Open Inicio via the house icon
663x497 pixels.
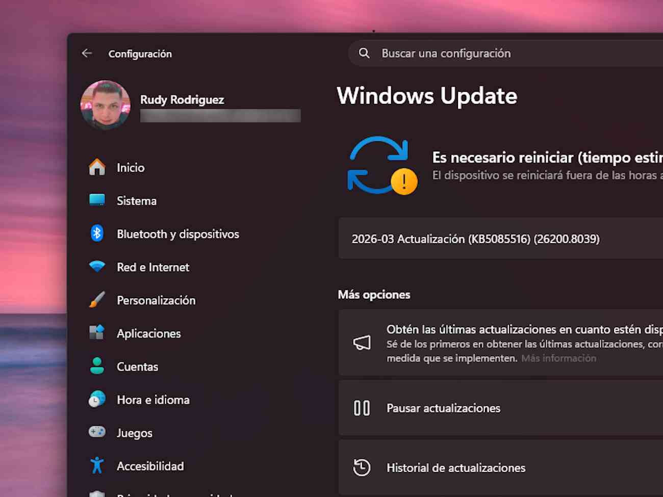tap(97, 167)
